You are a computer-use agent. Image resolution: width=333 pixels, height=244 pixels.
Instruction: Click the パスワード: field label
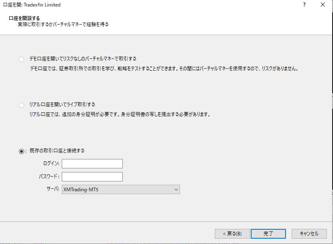click(49, 176)
